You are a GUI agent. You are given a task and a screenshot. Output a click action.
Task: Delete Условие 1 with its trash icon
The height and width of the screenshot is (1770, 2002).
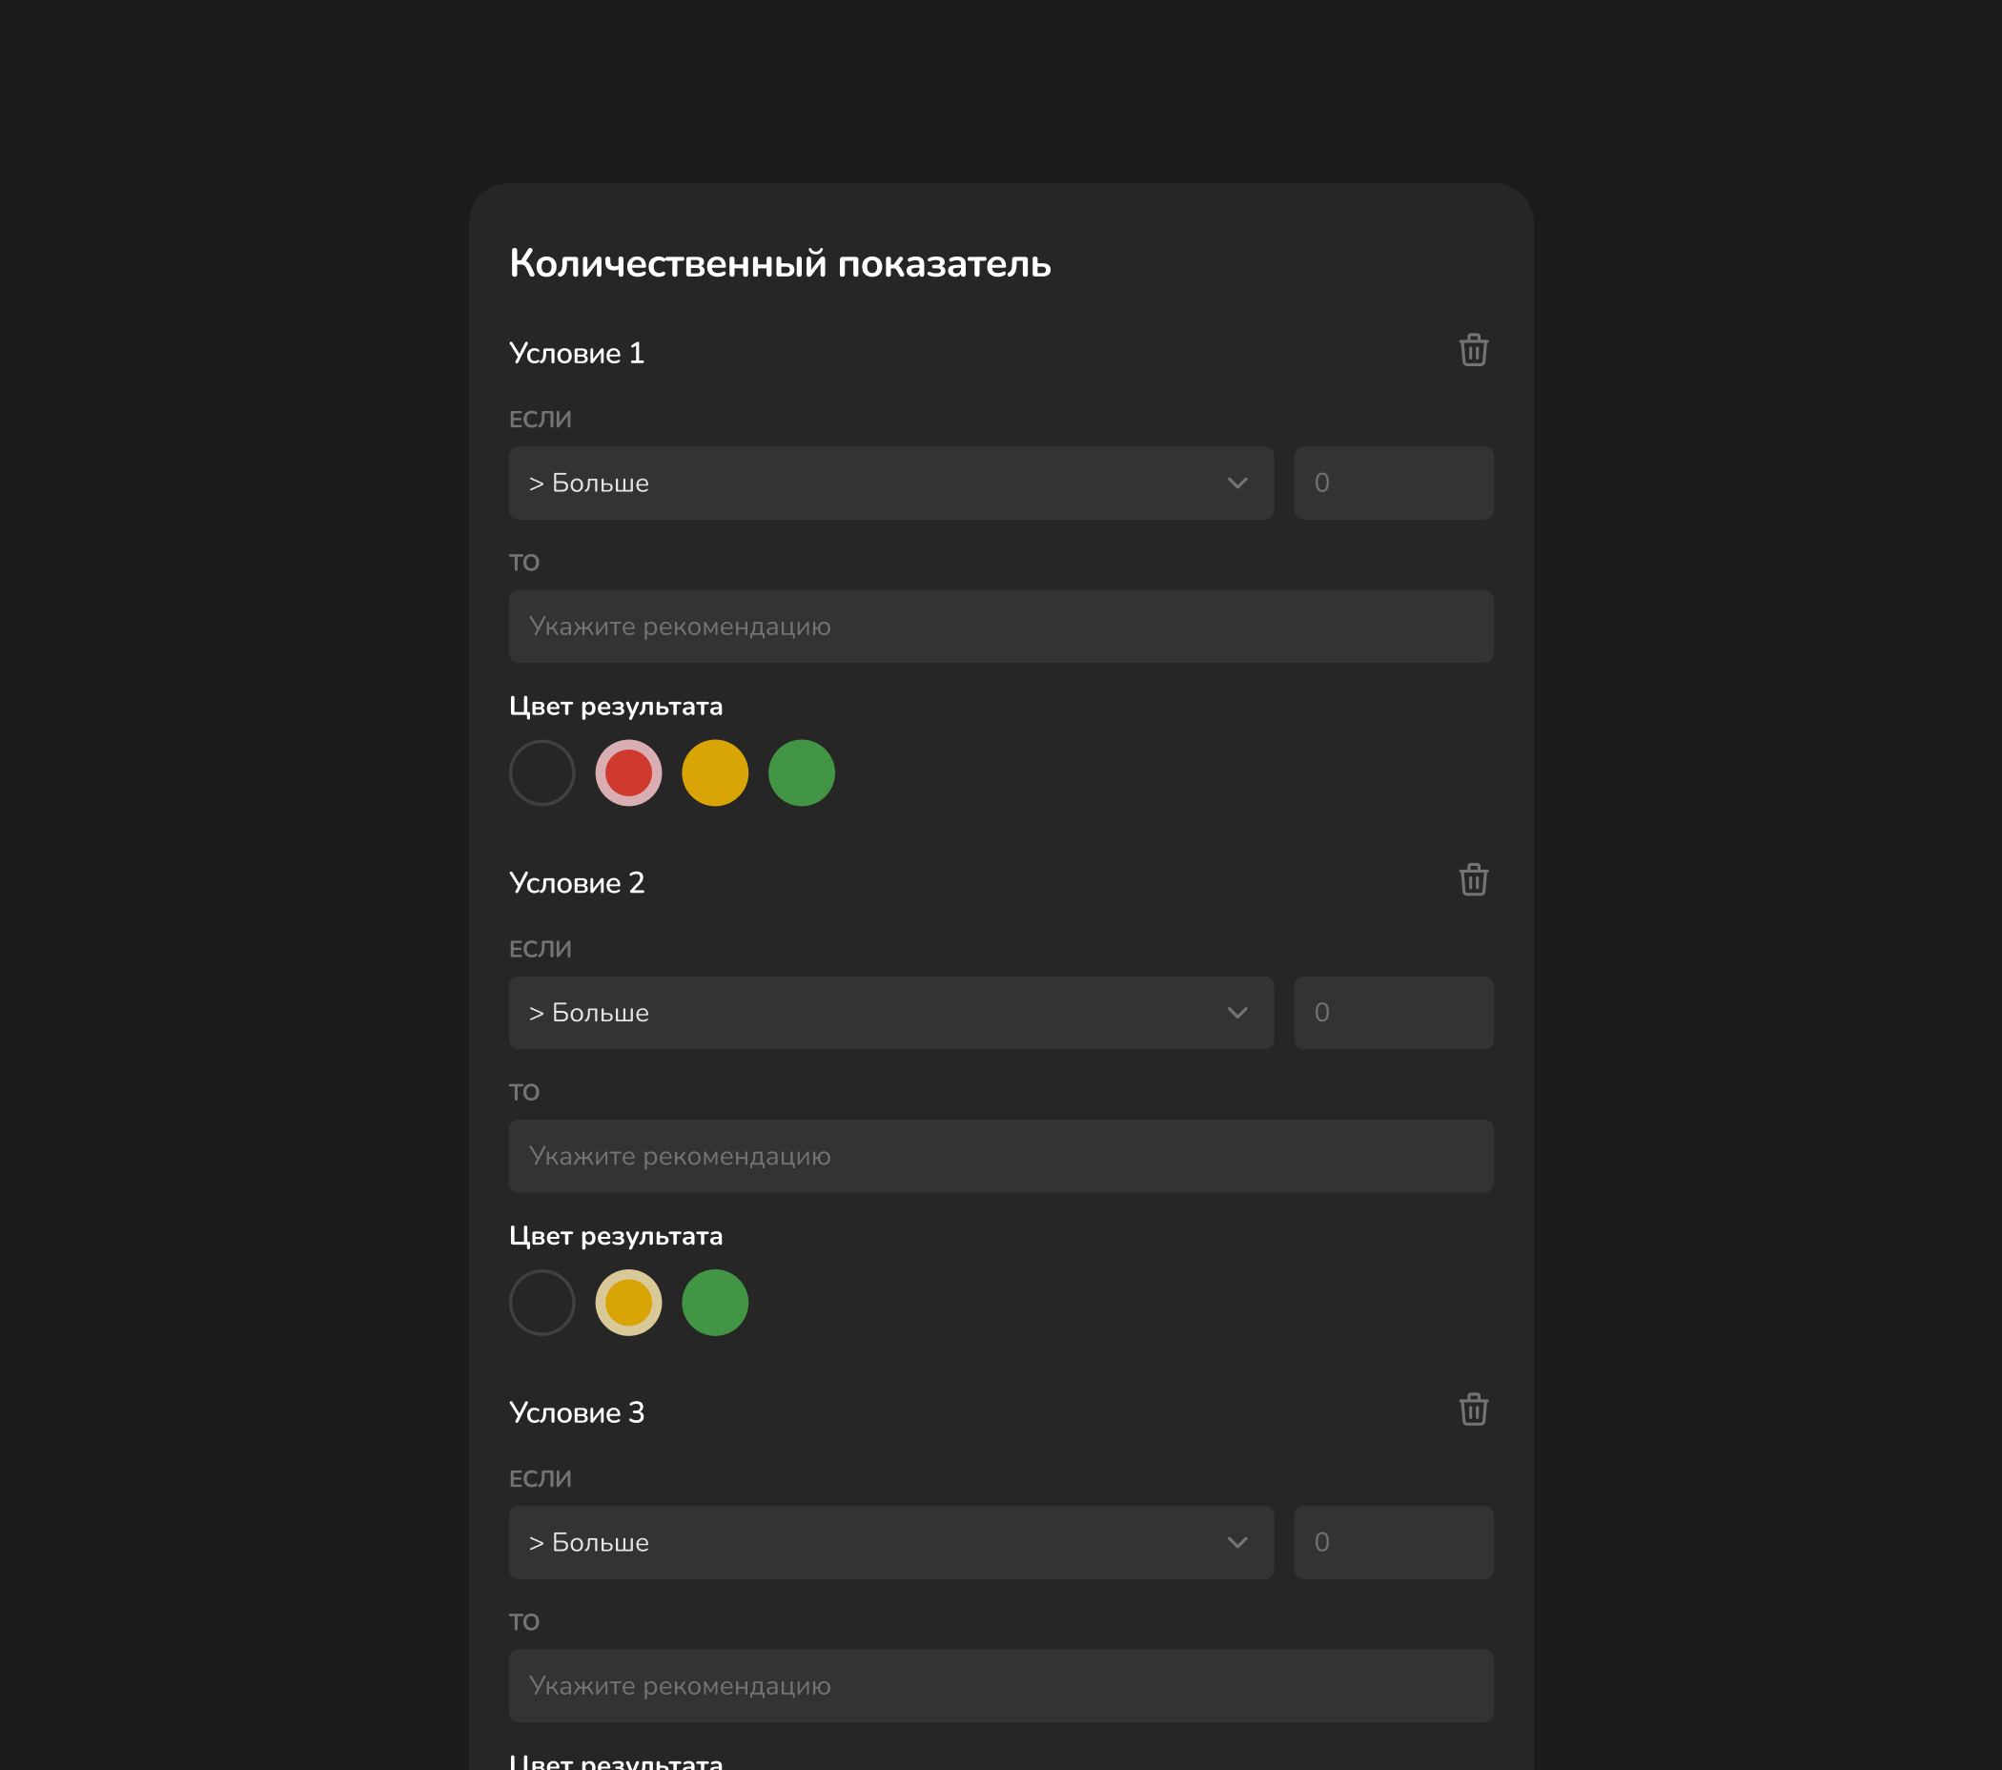pyautogui.click(x=1473, y=351)
